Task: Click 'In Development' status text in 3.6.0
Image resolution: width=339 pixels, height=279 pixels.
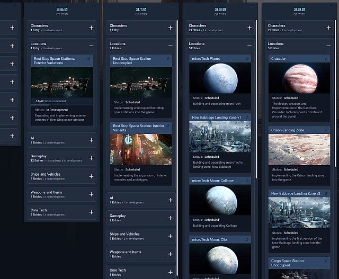Action: (57, 110)
